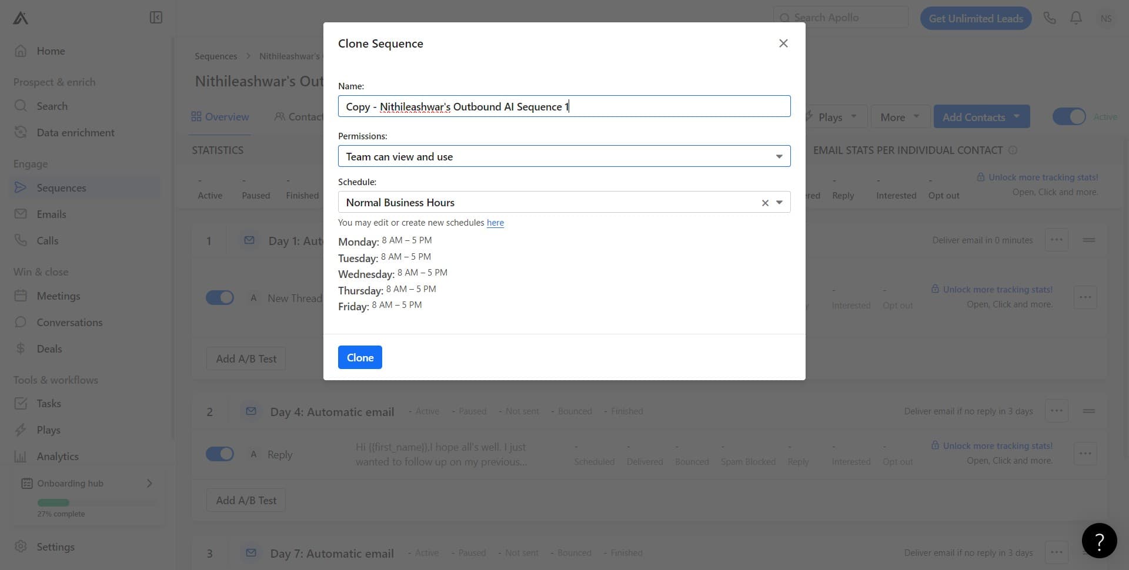The image size is (1129, 570).
Task: Click the Clone button
Action: click(x=359, y=357)
